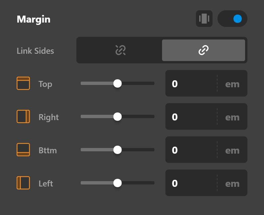Focus the Top margin value field
The width and height of the screenshot is (264, 215).
(191, 83)
